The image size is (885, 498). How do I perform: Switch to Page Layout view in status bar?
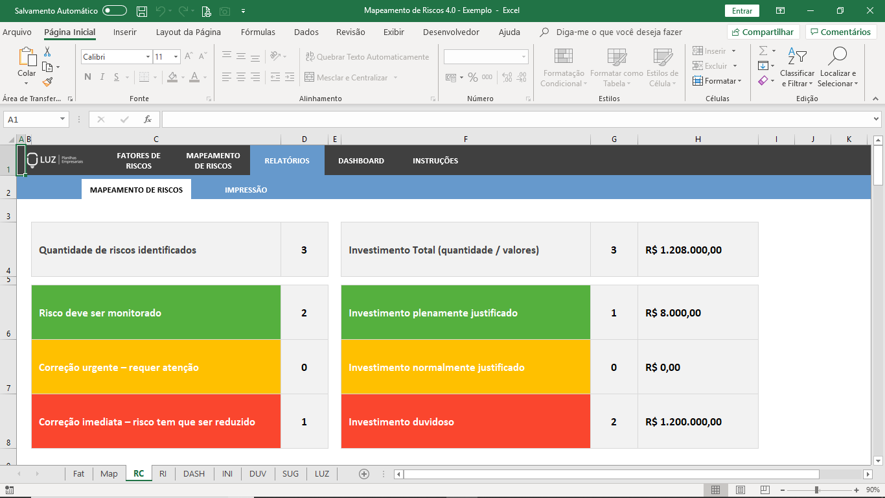tap(740, 490)
